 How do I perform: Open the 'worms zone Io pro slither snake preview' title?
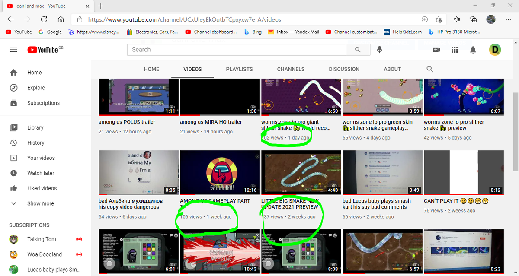[x=454, y=125]
